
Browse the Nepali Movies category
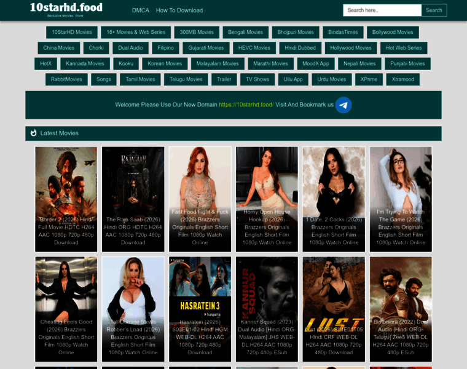coord(359,64)
